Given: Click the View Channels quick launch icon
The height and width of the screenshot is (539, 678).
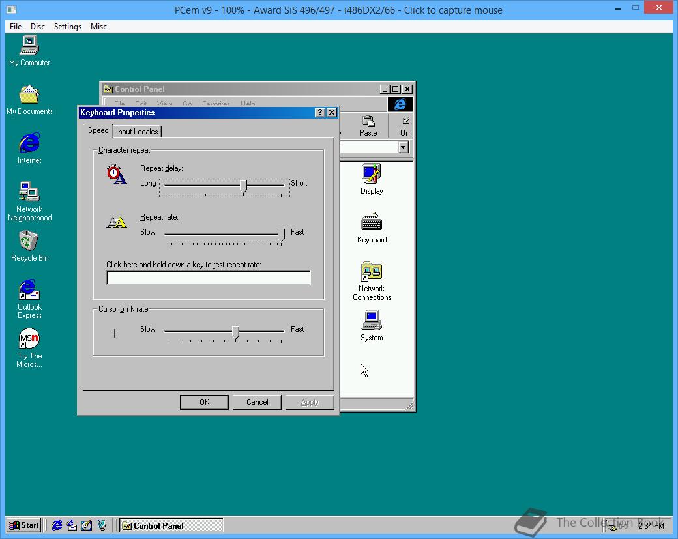Looking at the screenshot, I should point(102,525).
